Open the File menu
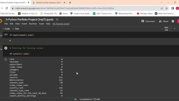Viewport: 179px width, 101px height. coord(6,24)
